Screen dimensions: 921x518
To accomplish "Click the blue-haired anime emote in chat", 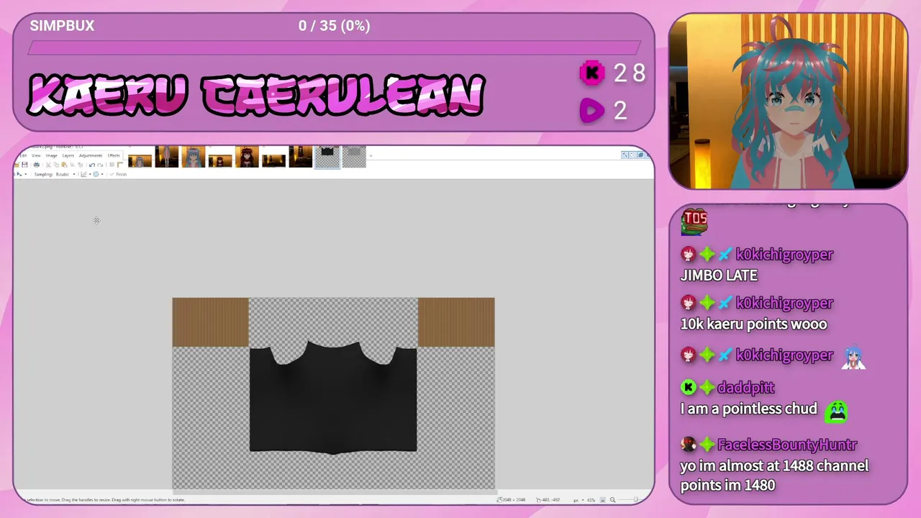I will tap(853, 357).
